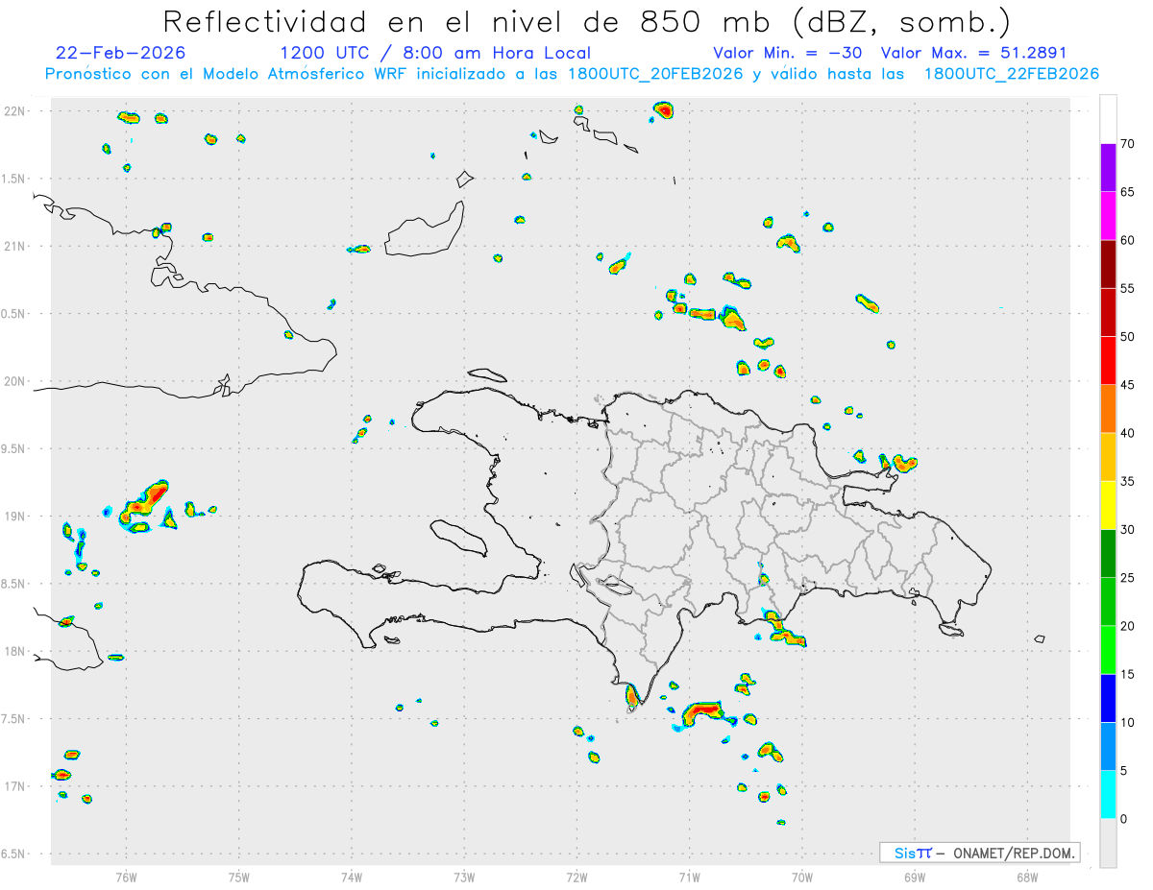This screenshot has height=890, width=1153.
Task: Select the 50–55 dBZ red legend band
Action: coord(1108,312)
